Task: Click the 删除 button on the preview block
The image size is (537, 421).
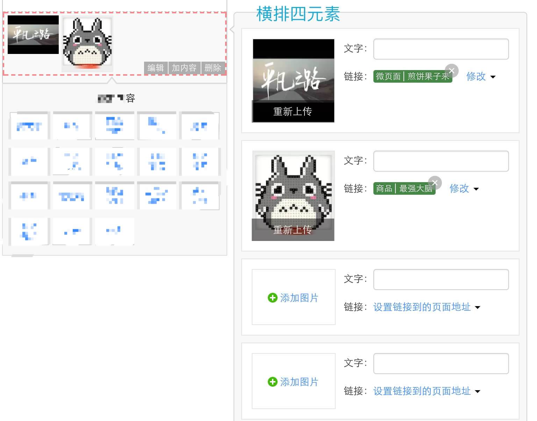Action: (x=213, y=68)
